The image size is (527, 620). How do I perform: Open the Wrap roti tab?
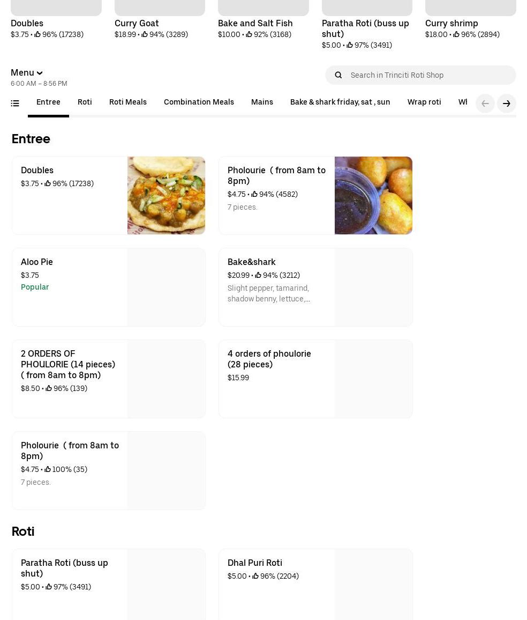pyautogui.click(x=424, y=102)
